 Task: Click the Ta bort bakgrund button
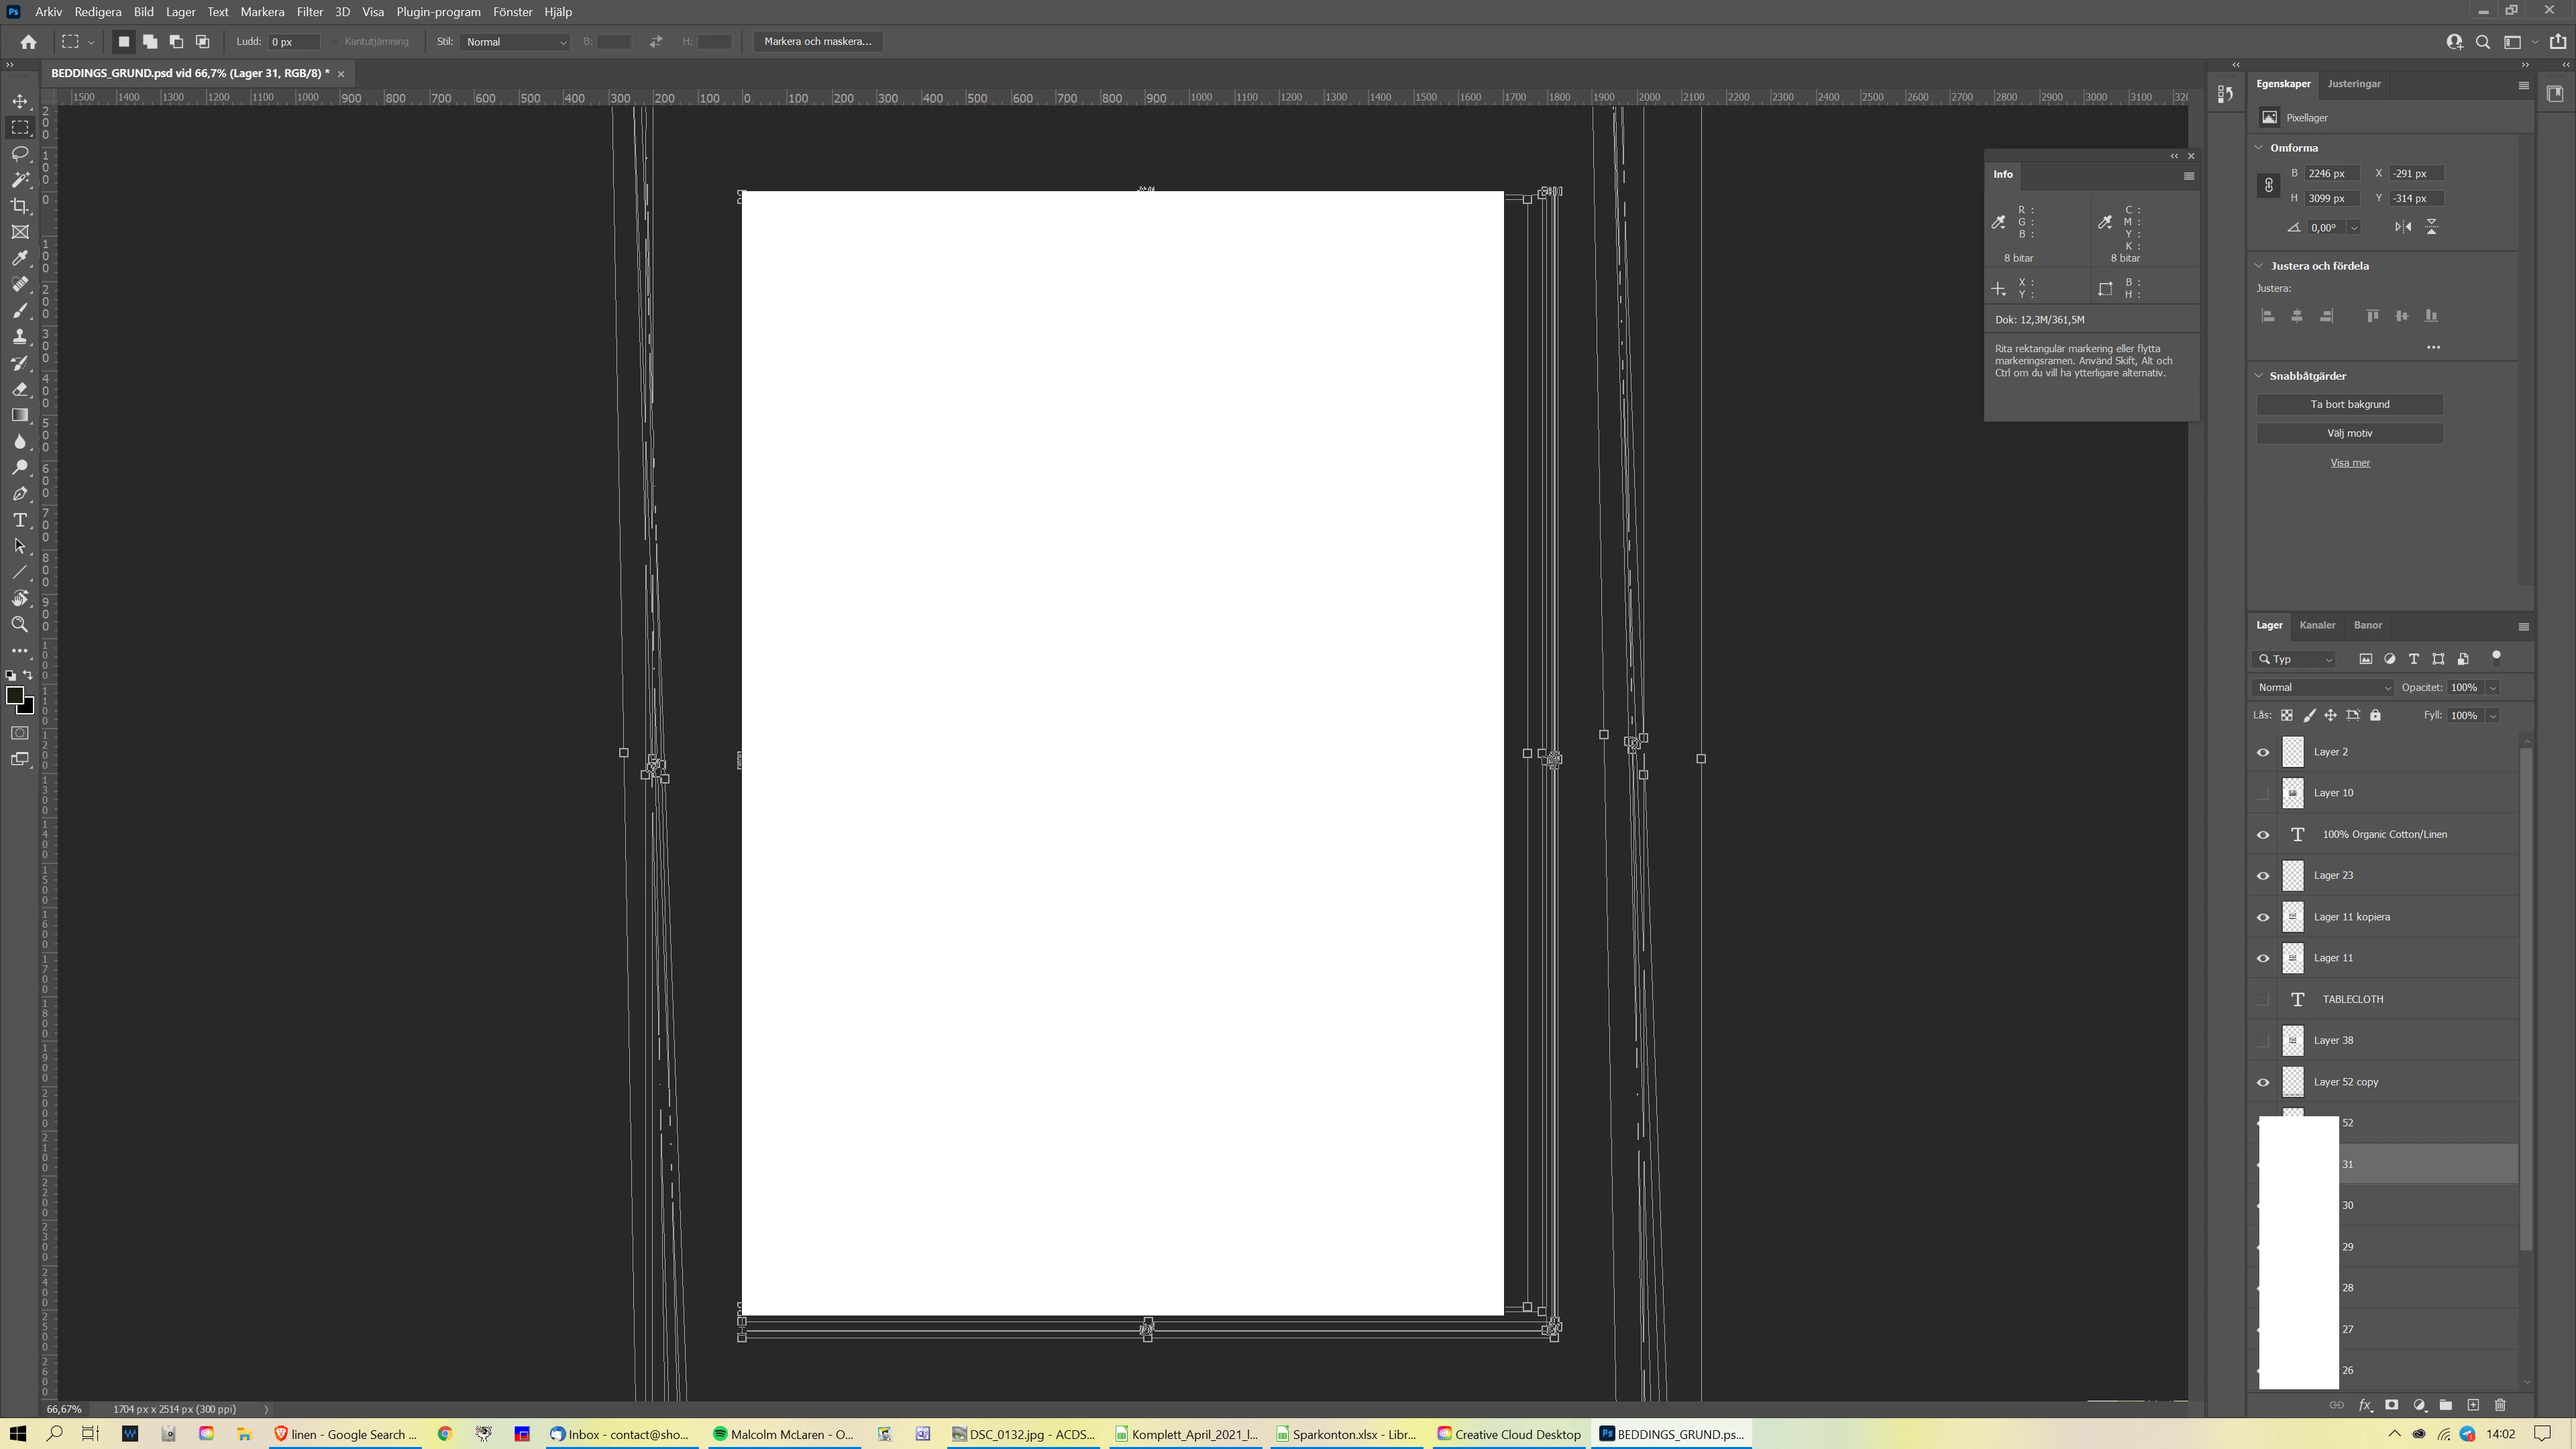tap(2349, 404)
